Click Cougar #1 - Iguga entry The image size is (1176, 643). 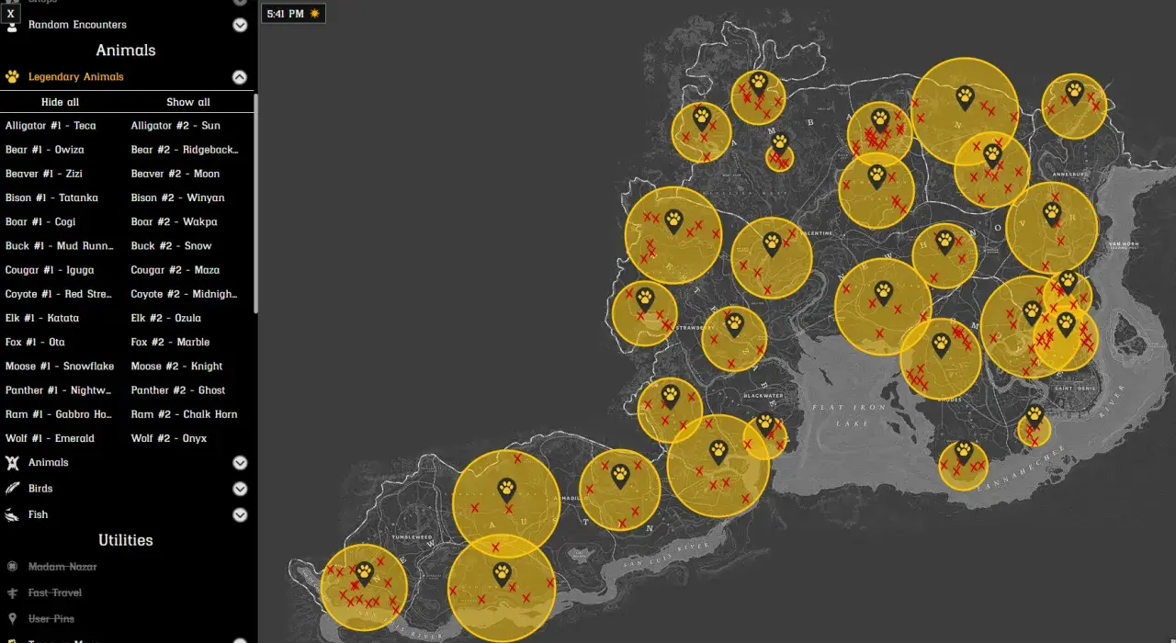click(x=50, y=270)
